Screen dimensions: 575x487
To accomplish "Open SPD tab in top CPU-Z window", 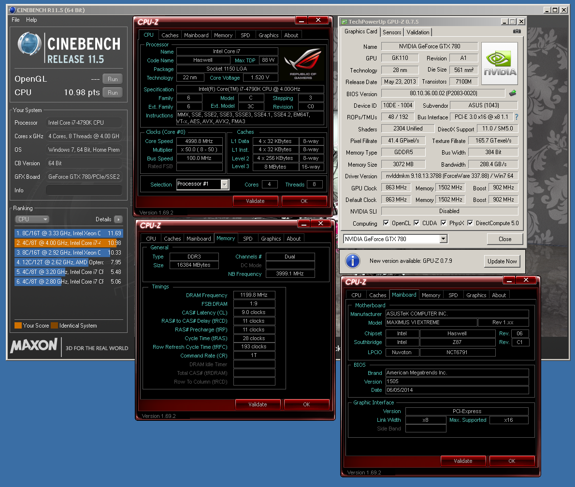I will click(x=245, y=35).
